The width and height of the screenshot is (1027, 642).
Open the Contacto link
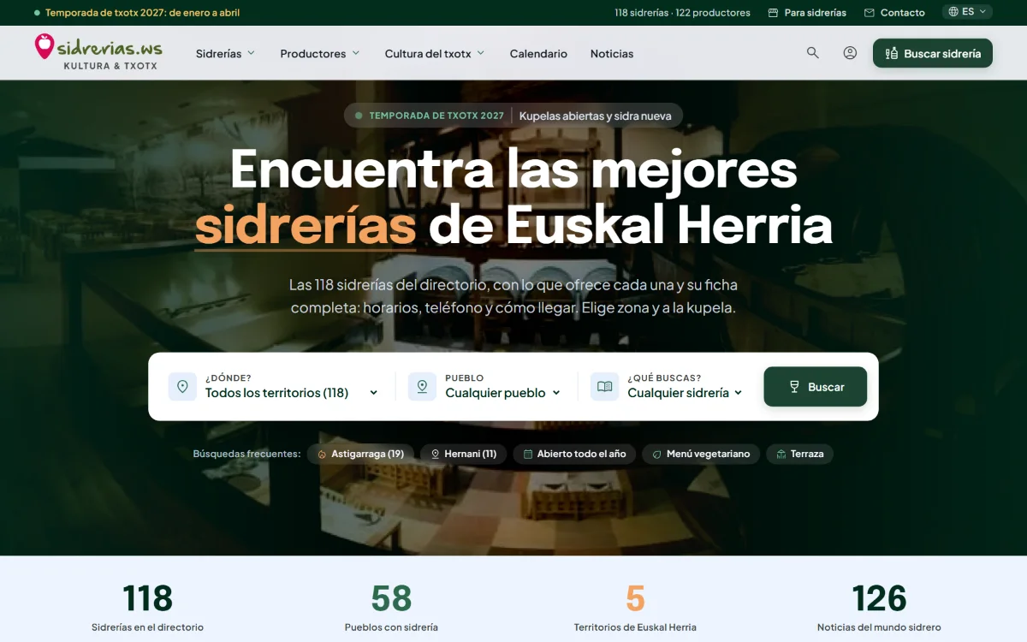pyautogui.click(x=894, y=13)
